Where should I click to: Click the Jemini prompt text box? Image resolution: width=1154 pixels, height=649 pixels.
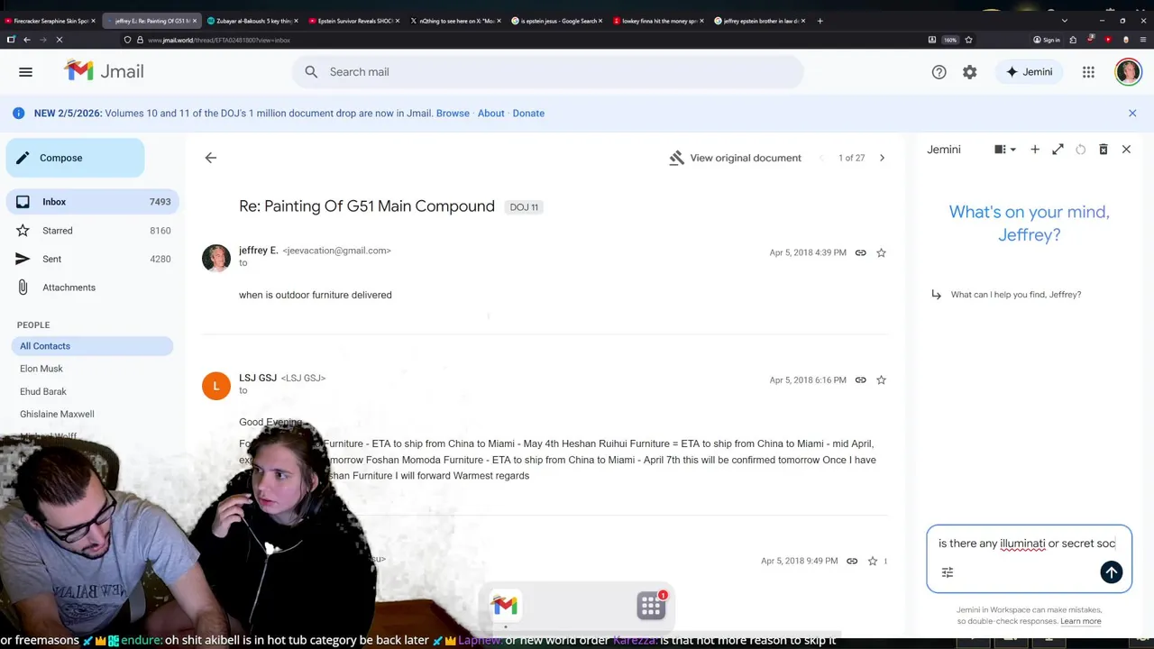pyautogui.click(x=1028, y=544)
